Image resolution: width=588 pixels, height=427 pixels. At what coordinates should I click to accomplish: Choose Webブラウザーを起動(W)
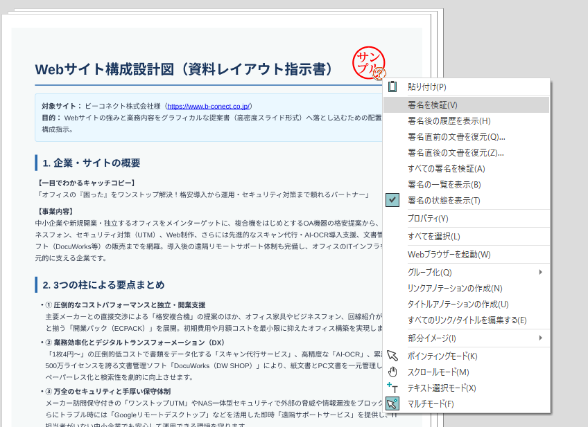[x=466, y=254]
